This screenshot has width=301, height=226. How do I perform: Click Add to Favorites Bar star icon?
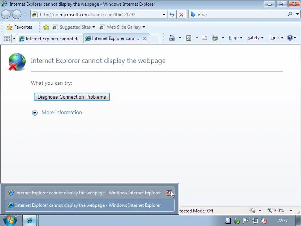click(x=46, y=27)
